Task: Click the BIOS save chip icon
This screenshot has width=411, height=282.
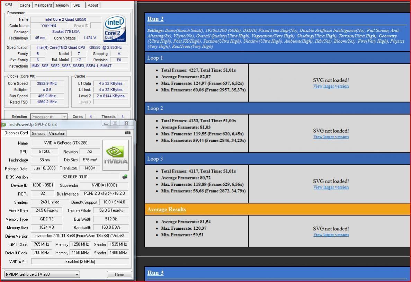Action: point(125,177)
